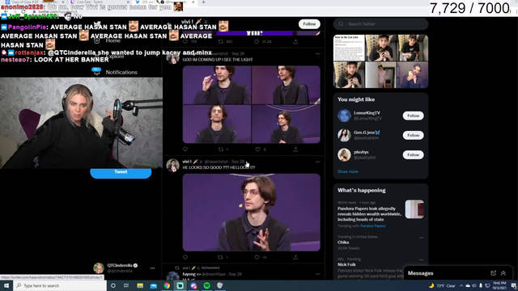
Task: Compose a new message in Messages panel
Action: [x=493, y=273]
